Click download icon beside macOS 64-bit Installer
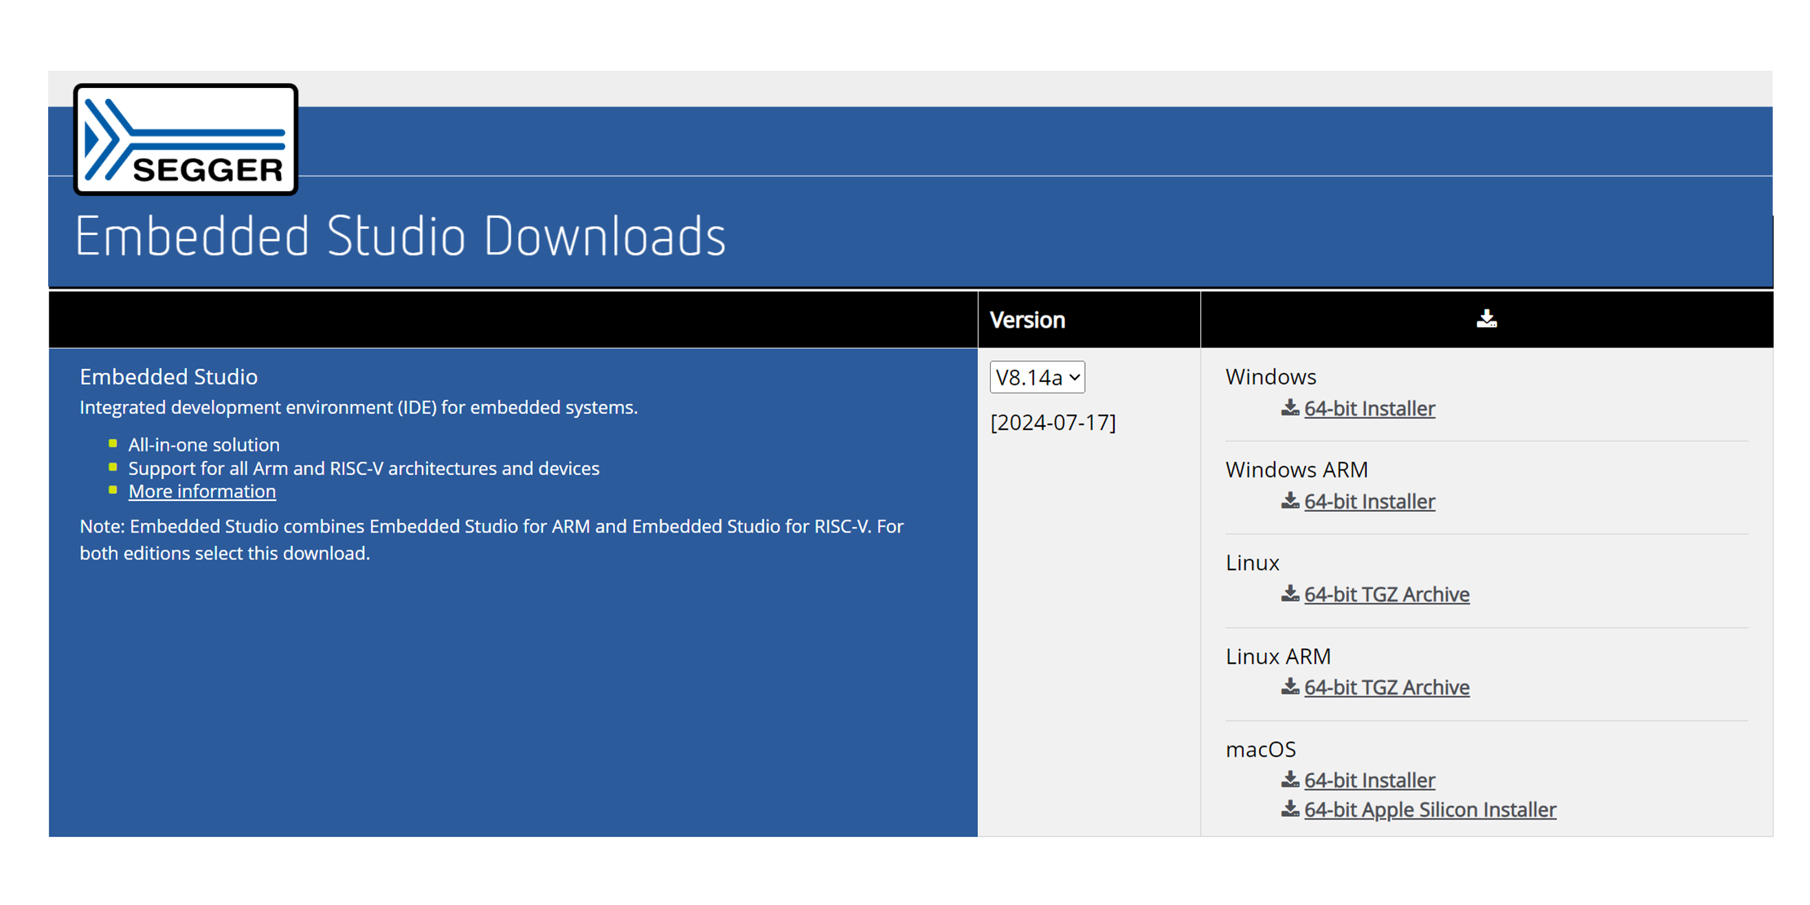The image size is (1810, 905). pos(1290,779)
